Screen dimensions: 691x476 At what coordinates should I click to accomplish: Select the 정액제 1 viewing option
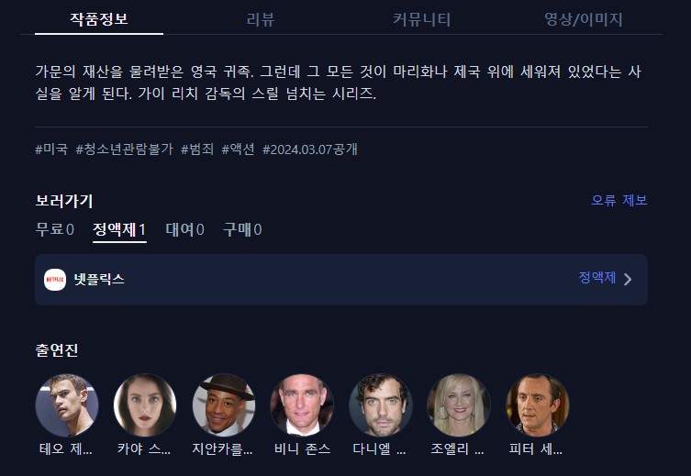(119, 229)
